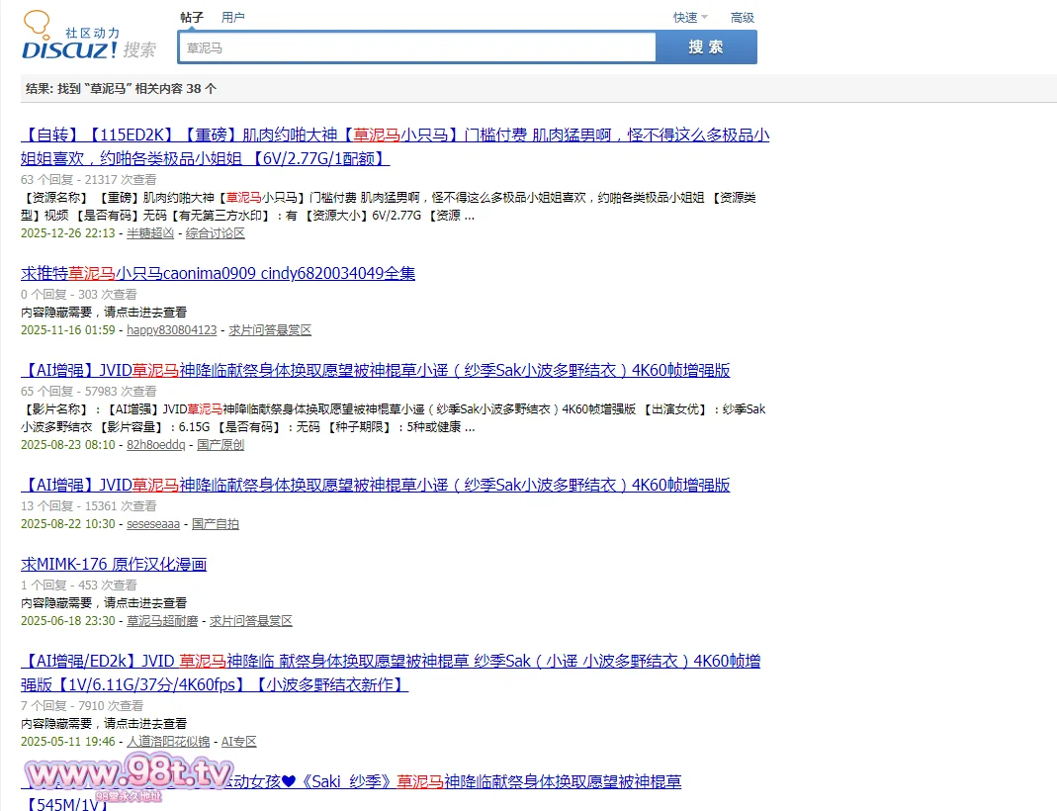Open author profile seseseaaa
This screenshot has width=1057, height=811.
(x=153, y=524)
